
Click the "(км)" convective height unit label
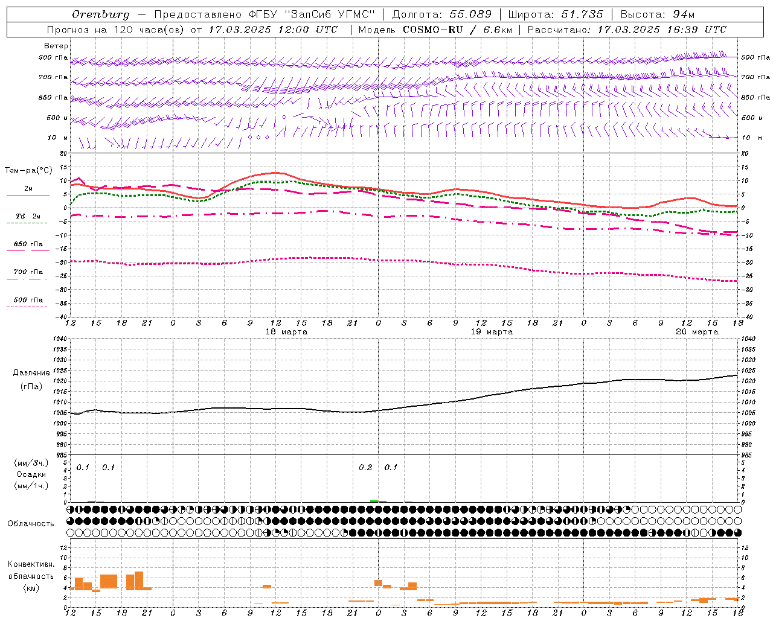click(31, 588)
